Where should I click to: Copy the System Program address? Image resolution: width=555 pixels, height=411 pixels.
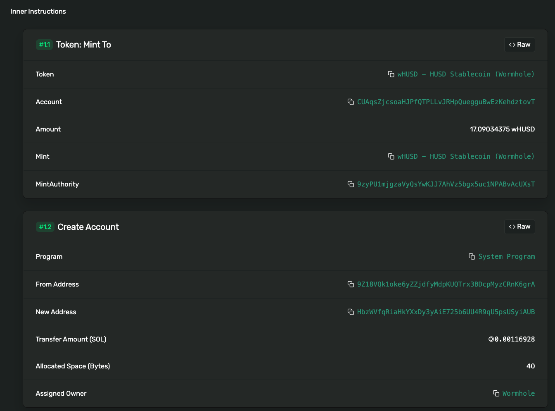[472, 256]
